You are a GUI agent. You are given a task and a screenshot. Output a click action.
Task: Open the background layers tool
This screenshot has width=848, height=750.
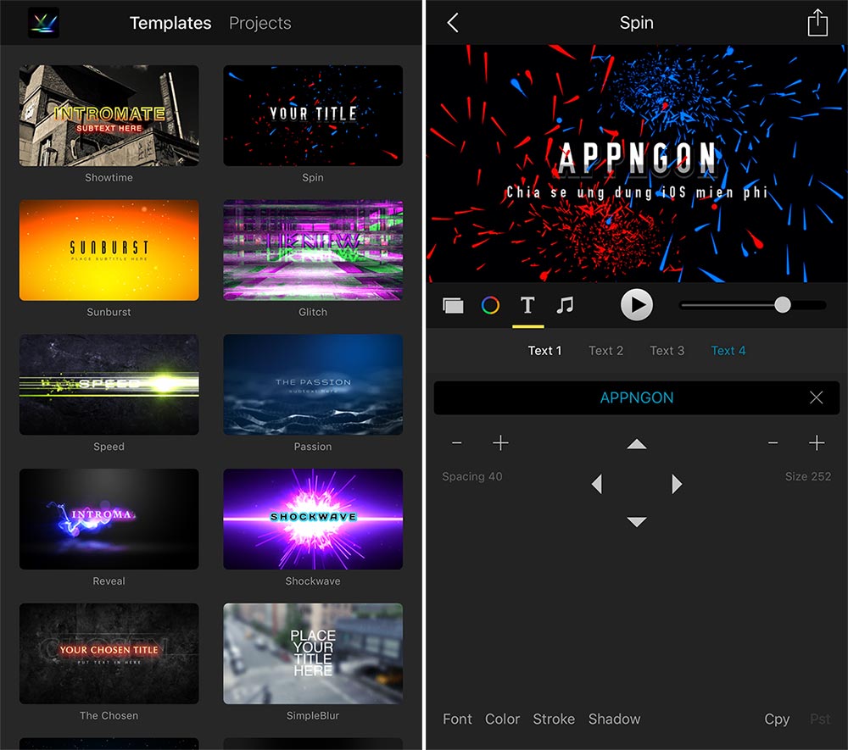(x=453, y=305)
